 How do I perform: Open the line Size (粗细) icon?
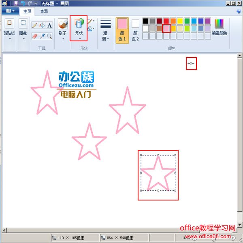pyautogui.click(x=106, y=23)
